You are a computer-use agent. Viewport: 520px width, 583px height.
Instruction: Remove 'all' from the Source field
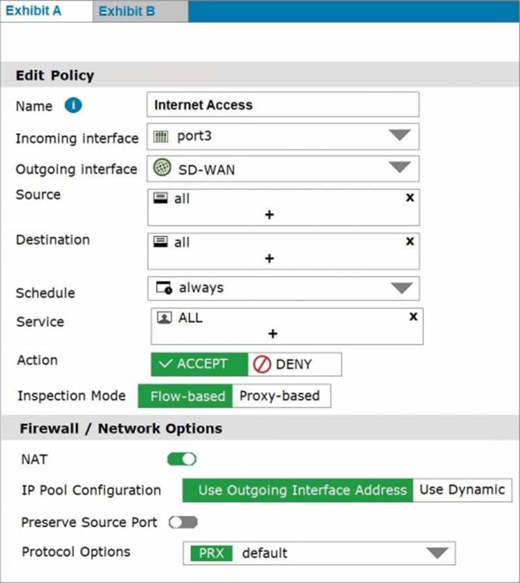(410, 197)
